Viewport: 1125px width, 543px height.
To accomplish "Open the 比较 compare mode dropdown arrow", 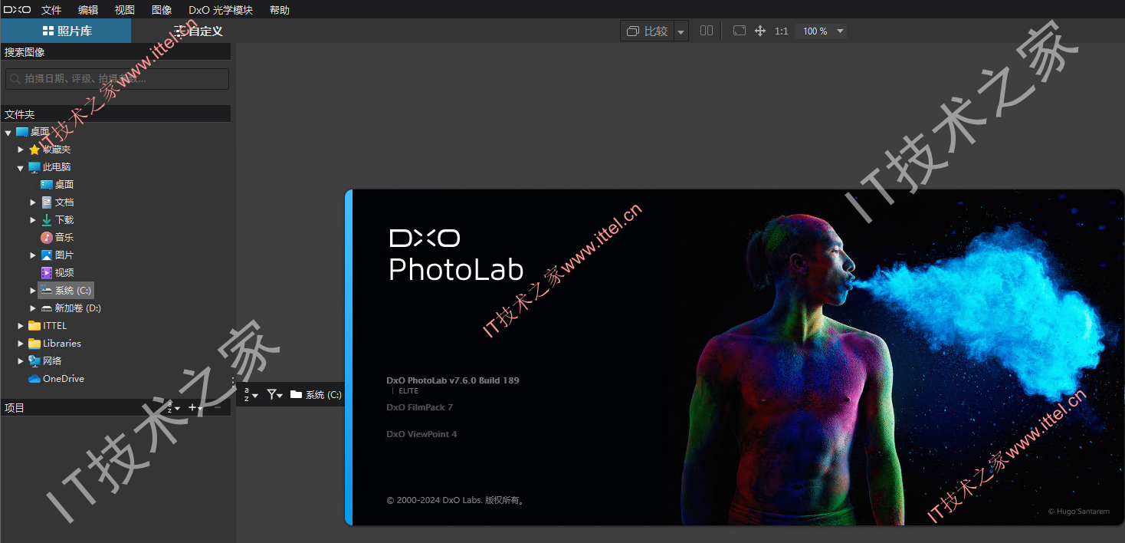I will [x=681, y=31].
